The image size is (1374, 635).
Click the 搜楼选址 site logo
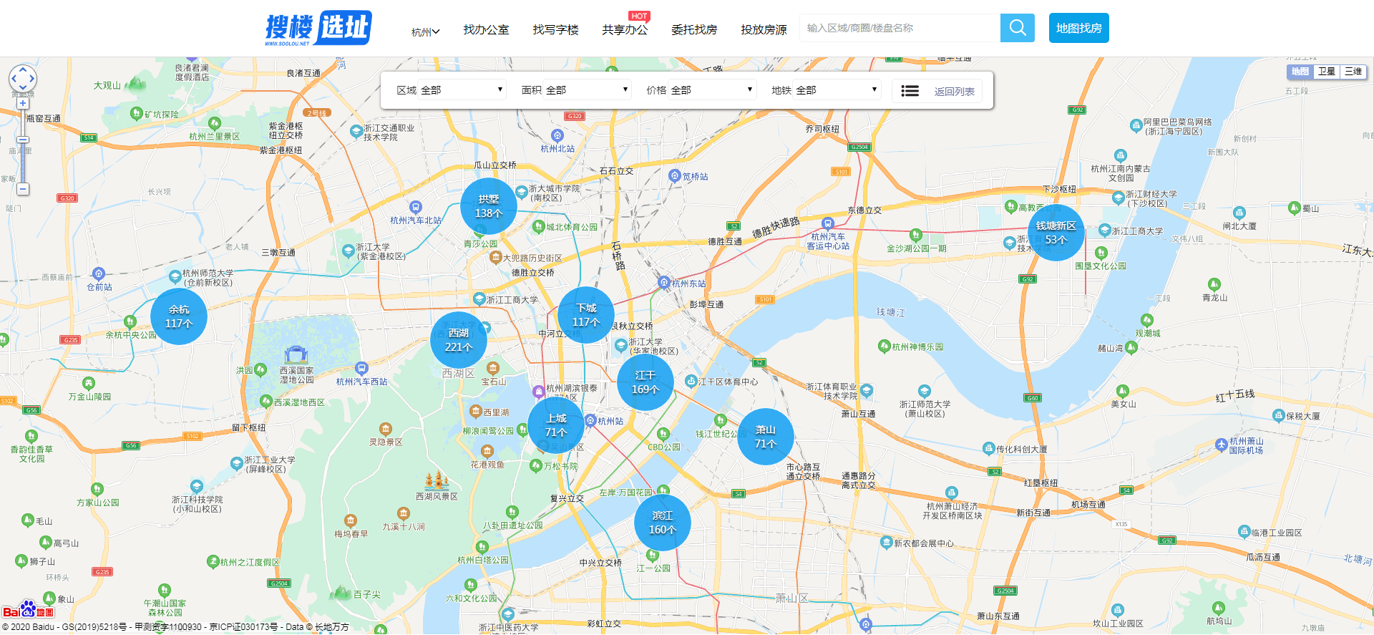318,29
